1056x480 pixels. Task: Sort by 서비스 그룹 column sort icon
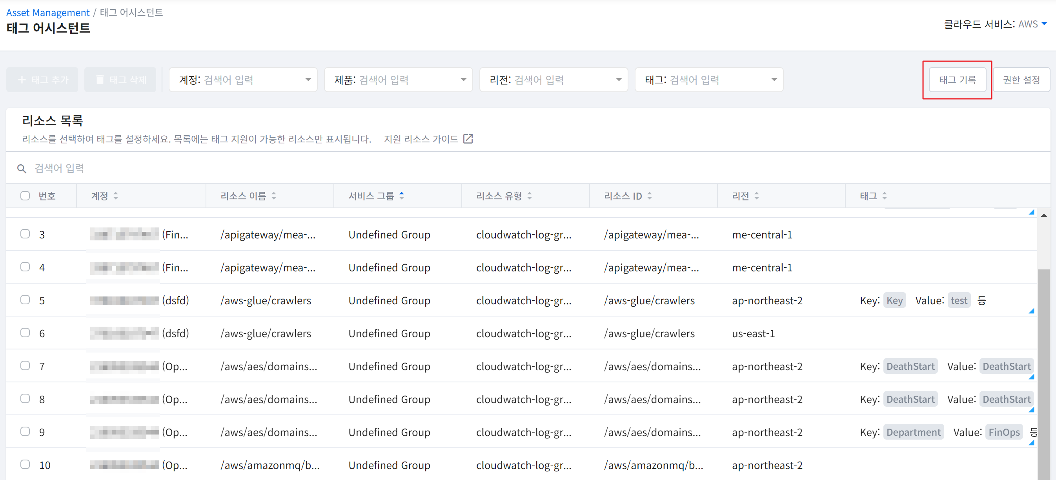click(402, 196)
